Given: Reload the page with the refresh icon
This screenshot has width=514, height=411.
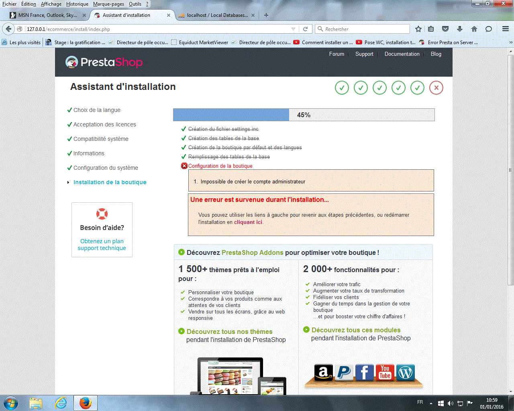Looking at the screenshot, I should point(305,29).
